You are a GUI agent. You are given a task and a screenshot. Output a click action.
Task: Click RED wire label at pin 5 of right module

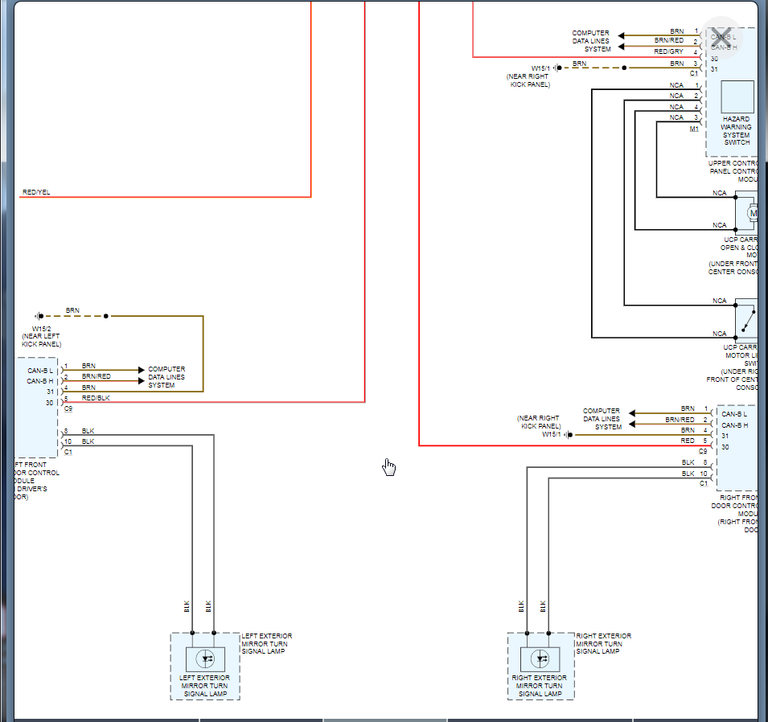click(x=688, y=441)
